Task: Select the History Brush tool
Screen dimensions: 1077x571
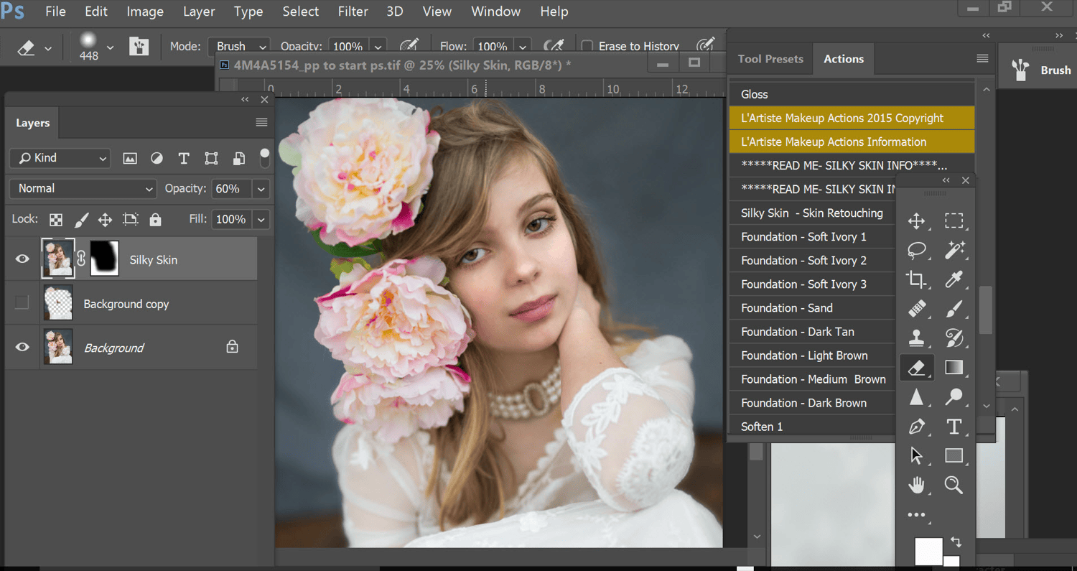Action: (x=954, y=338)
